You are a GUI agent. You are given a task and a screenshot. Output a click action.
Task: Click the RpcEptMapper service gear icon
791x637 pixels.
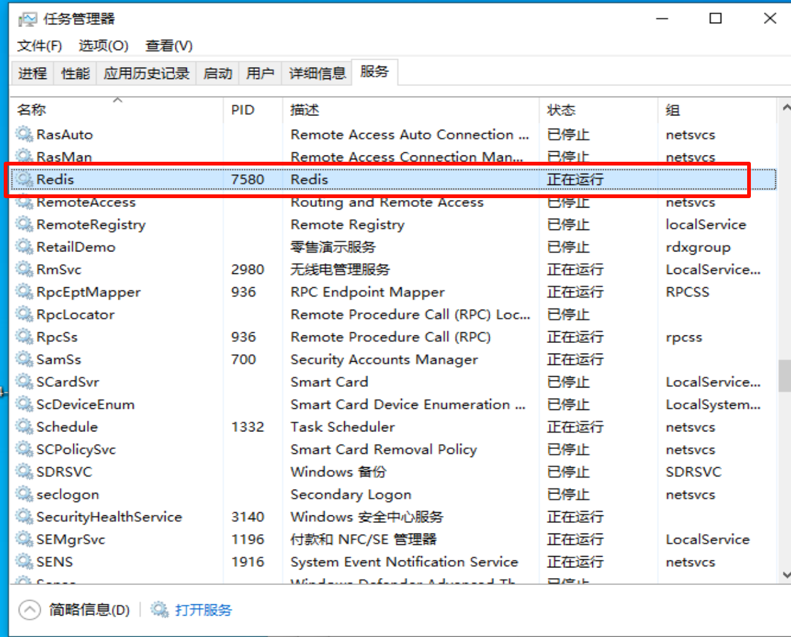pos(24,292)
